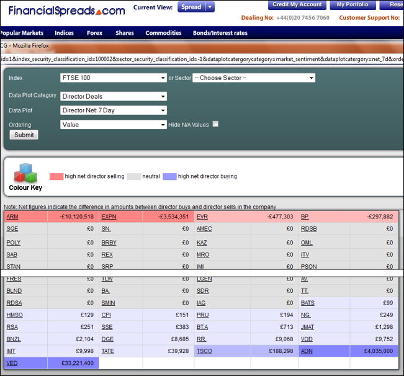Open the TSCO ticker link

click(204, 351)
